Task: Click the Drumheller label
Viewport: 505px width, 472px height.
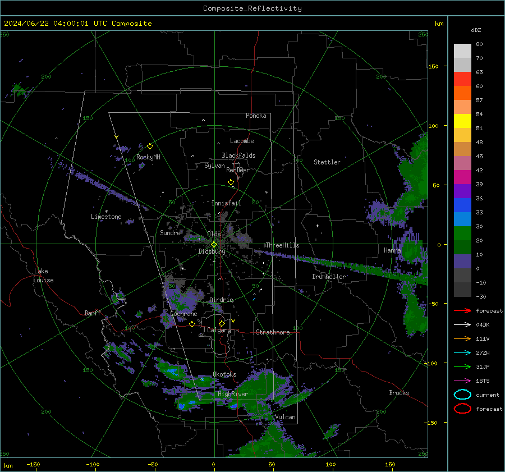Action: 329,277
